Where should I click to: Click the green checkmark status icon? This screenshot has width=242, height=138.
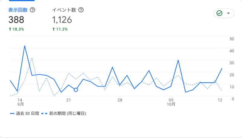point(219,13)
